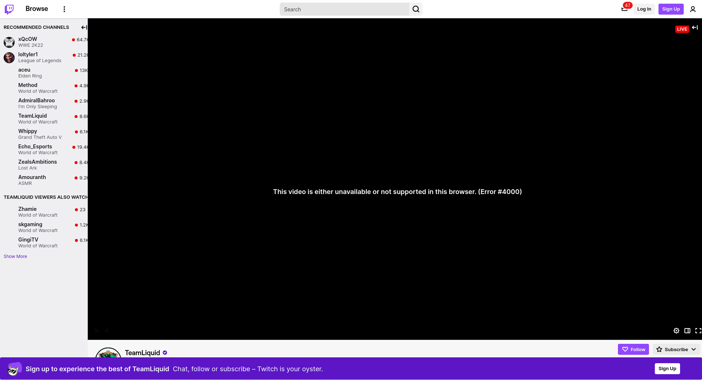Click the search magnifier icon
The image size is (702, 380).
pyautogui.click(x=416, y=9)
